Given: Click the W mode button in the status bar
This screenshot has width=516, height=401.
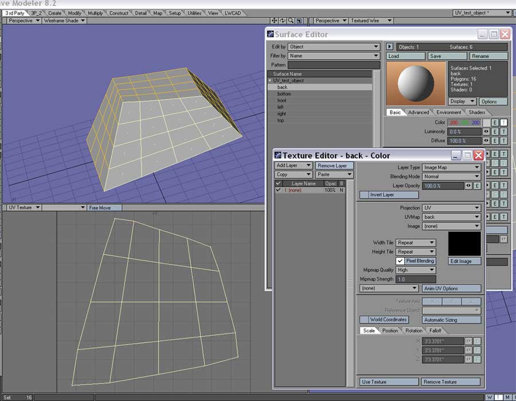Looking at the screenshot, I should [x=490, y=398].
